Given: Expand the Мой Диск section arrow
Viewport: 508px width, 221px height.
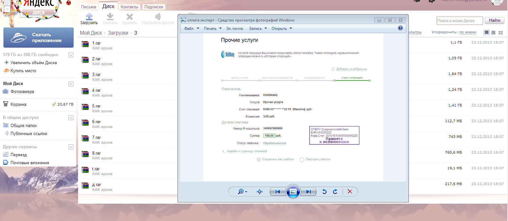Looking at the screenshot, I should tap(71, 84).
